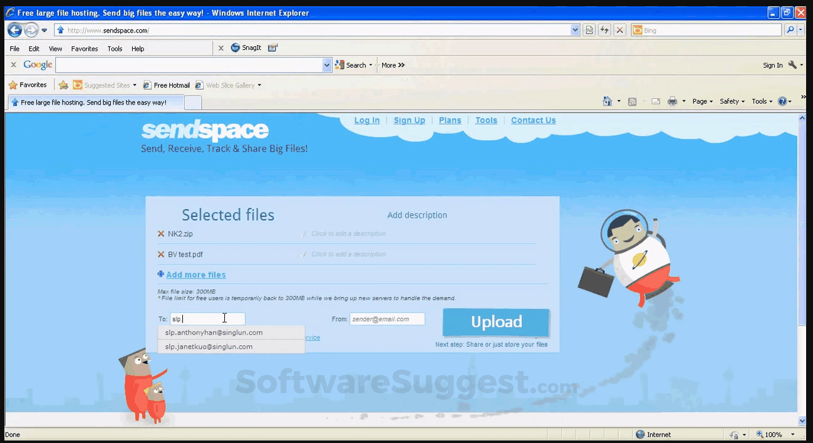This screenshot has height=443, width=813.
Task: Select slp.anthonyhan@singlun.com from suggestions
Action: (x=214, y=332)
